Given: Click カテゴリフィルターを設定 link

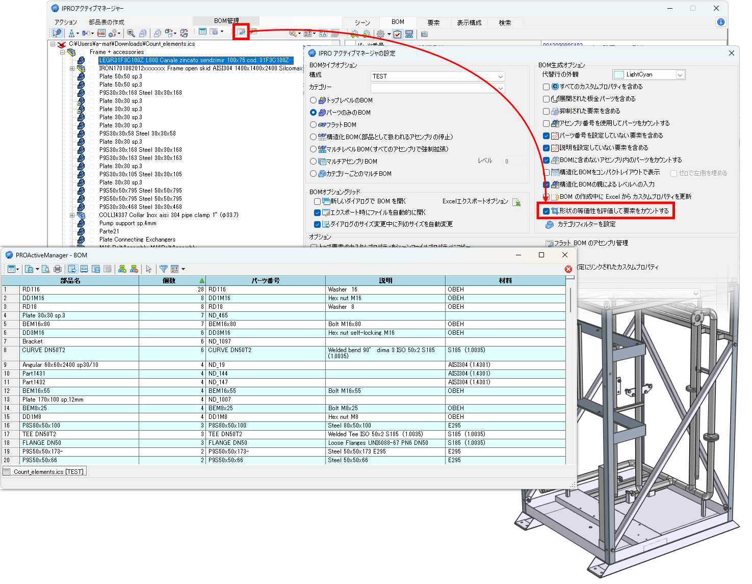Looking at the screenshot, I should pyautogui.click(x=586, y=224).
